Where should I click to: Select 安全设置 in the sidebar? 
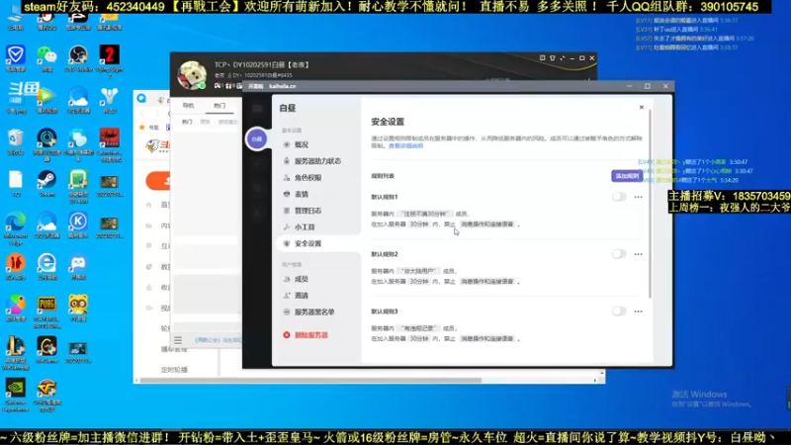[308, 243]
